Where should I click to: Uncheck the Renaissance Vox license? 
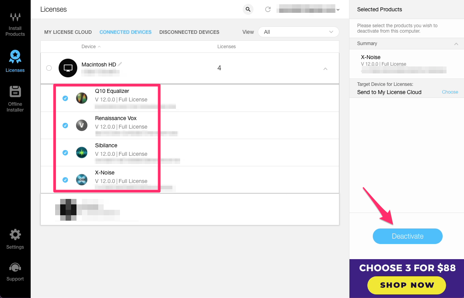coord(65,125)
